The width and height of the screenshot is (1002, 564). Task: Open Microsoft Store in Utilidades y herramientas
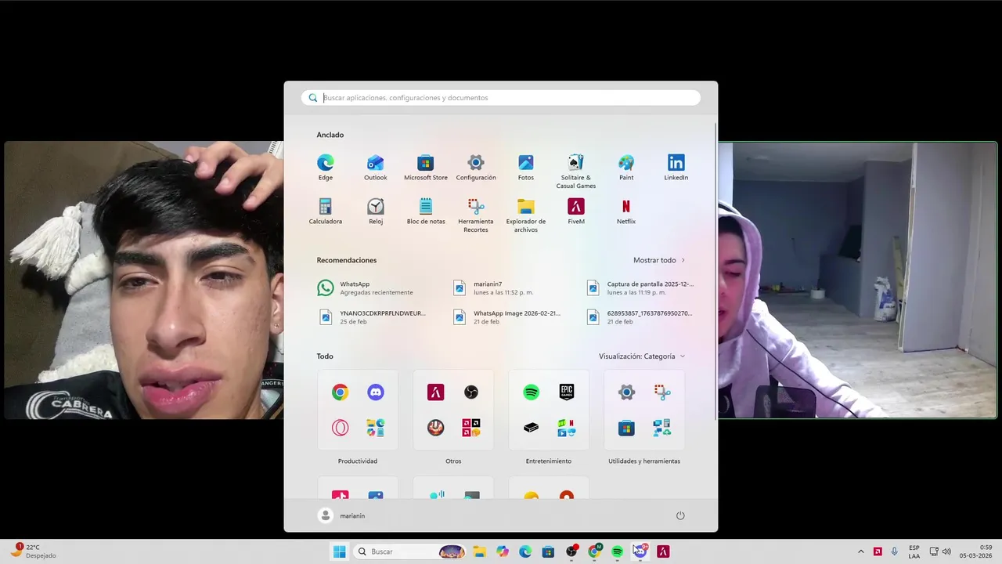click(x=626, y=428)
